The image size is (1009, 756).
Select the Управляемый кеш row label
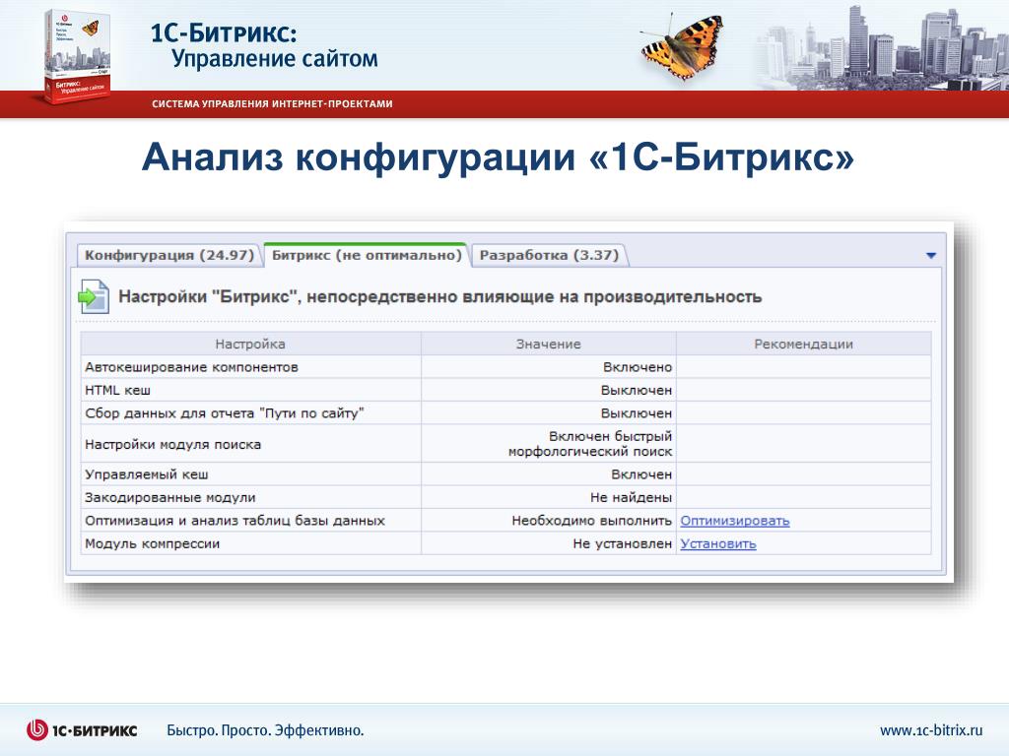(147, 474)
